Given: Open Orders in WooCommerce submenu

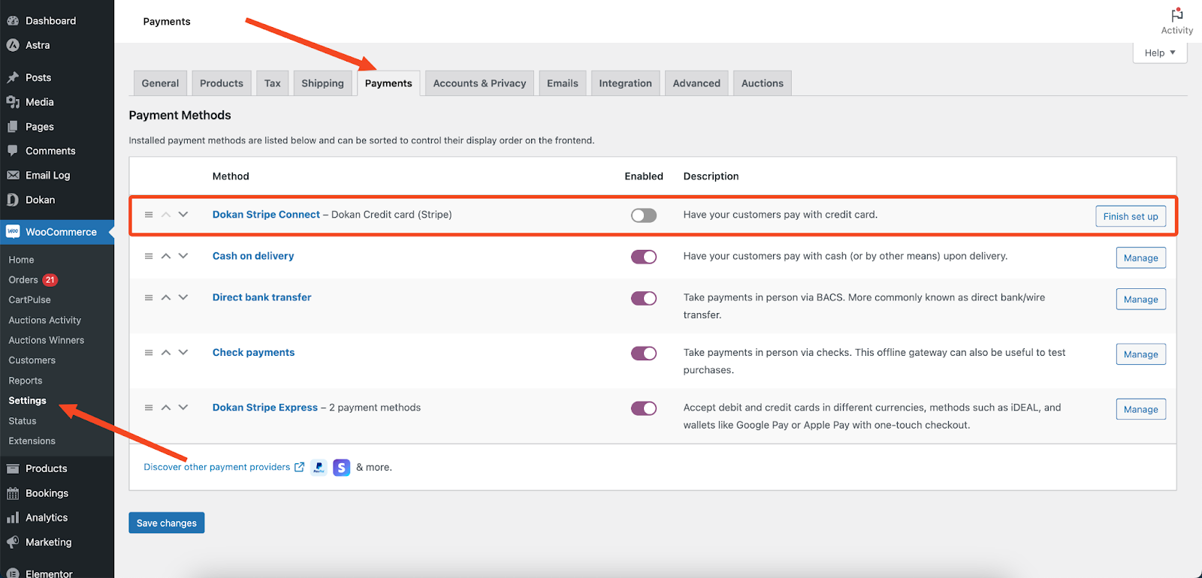Looking at the screenshot, I should (23, 280).
